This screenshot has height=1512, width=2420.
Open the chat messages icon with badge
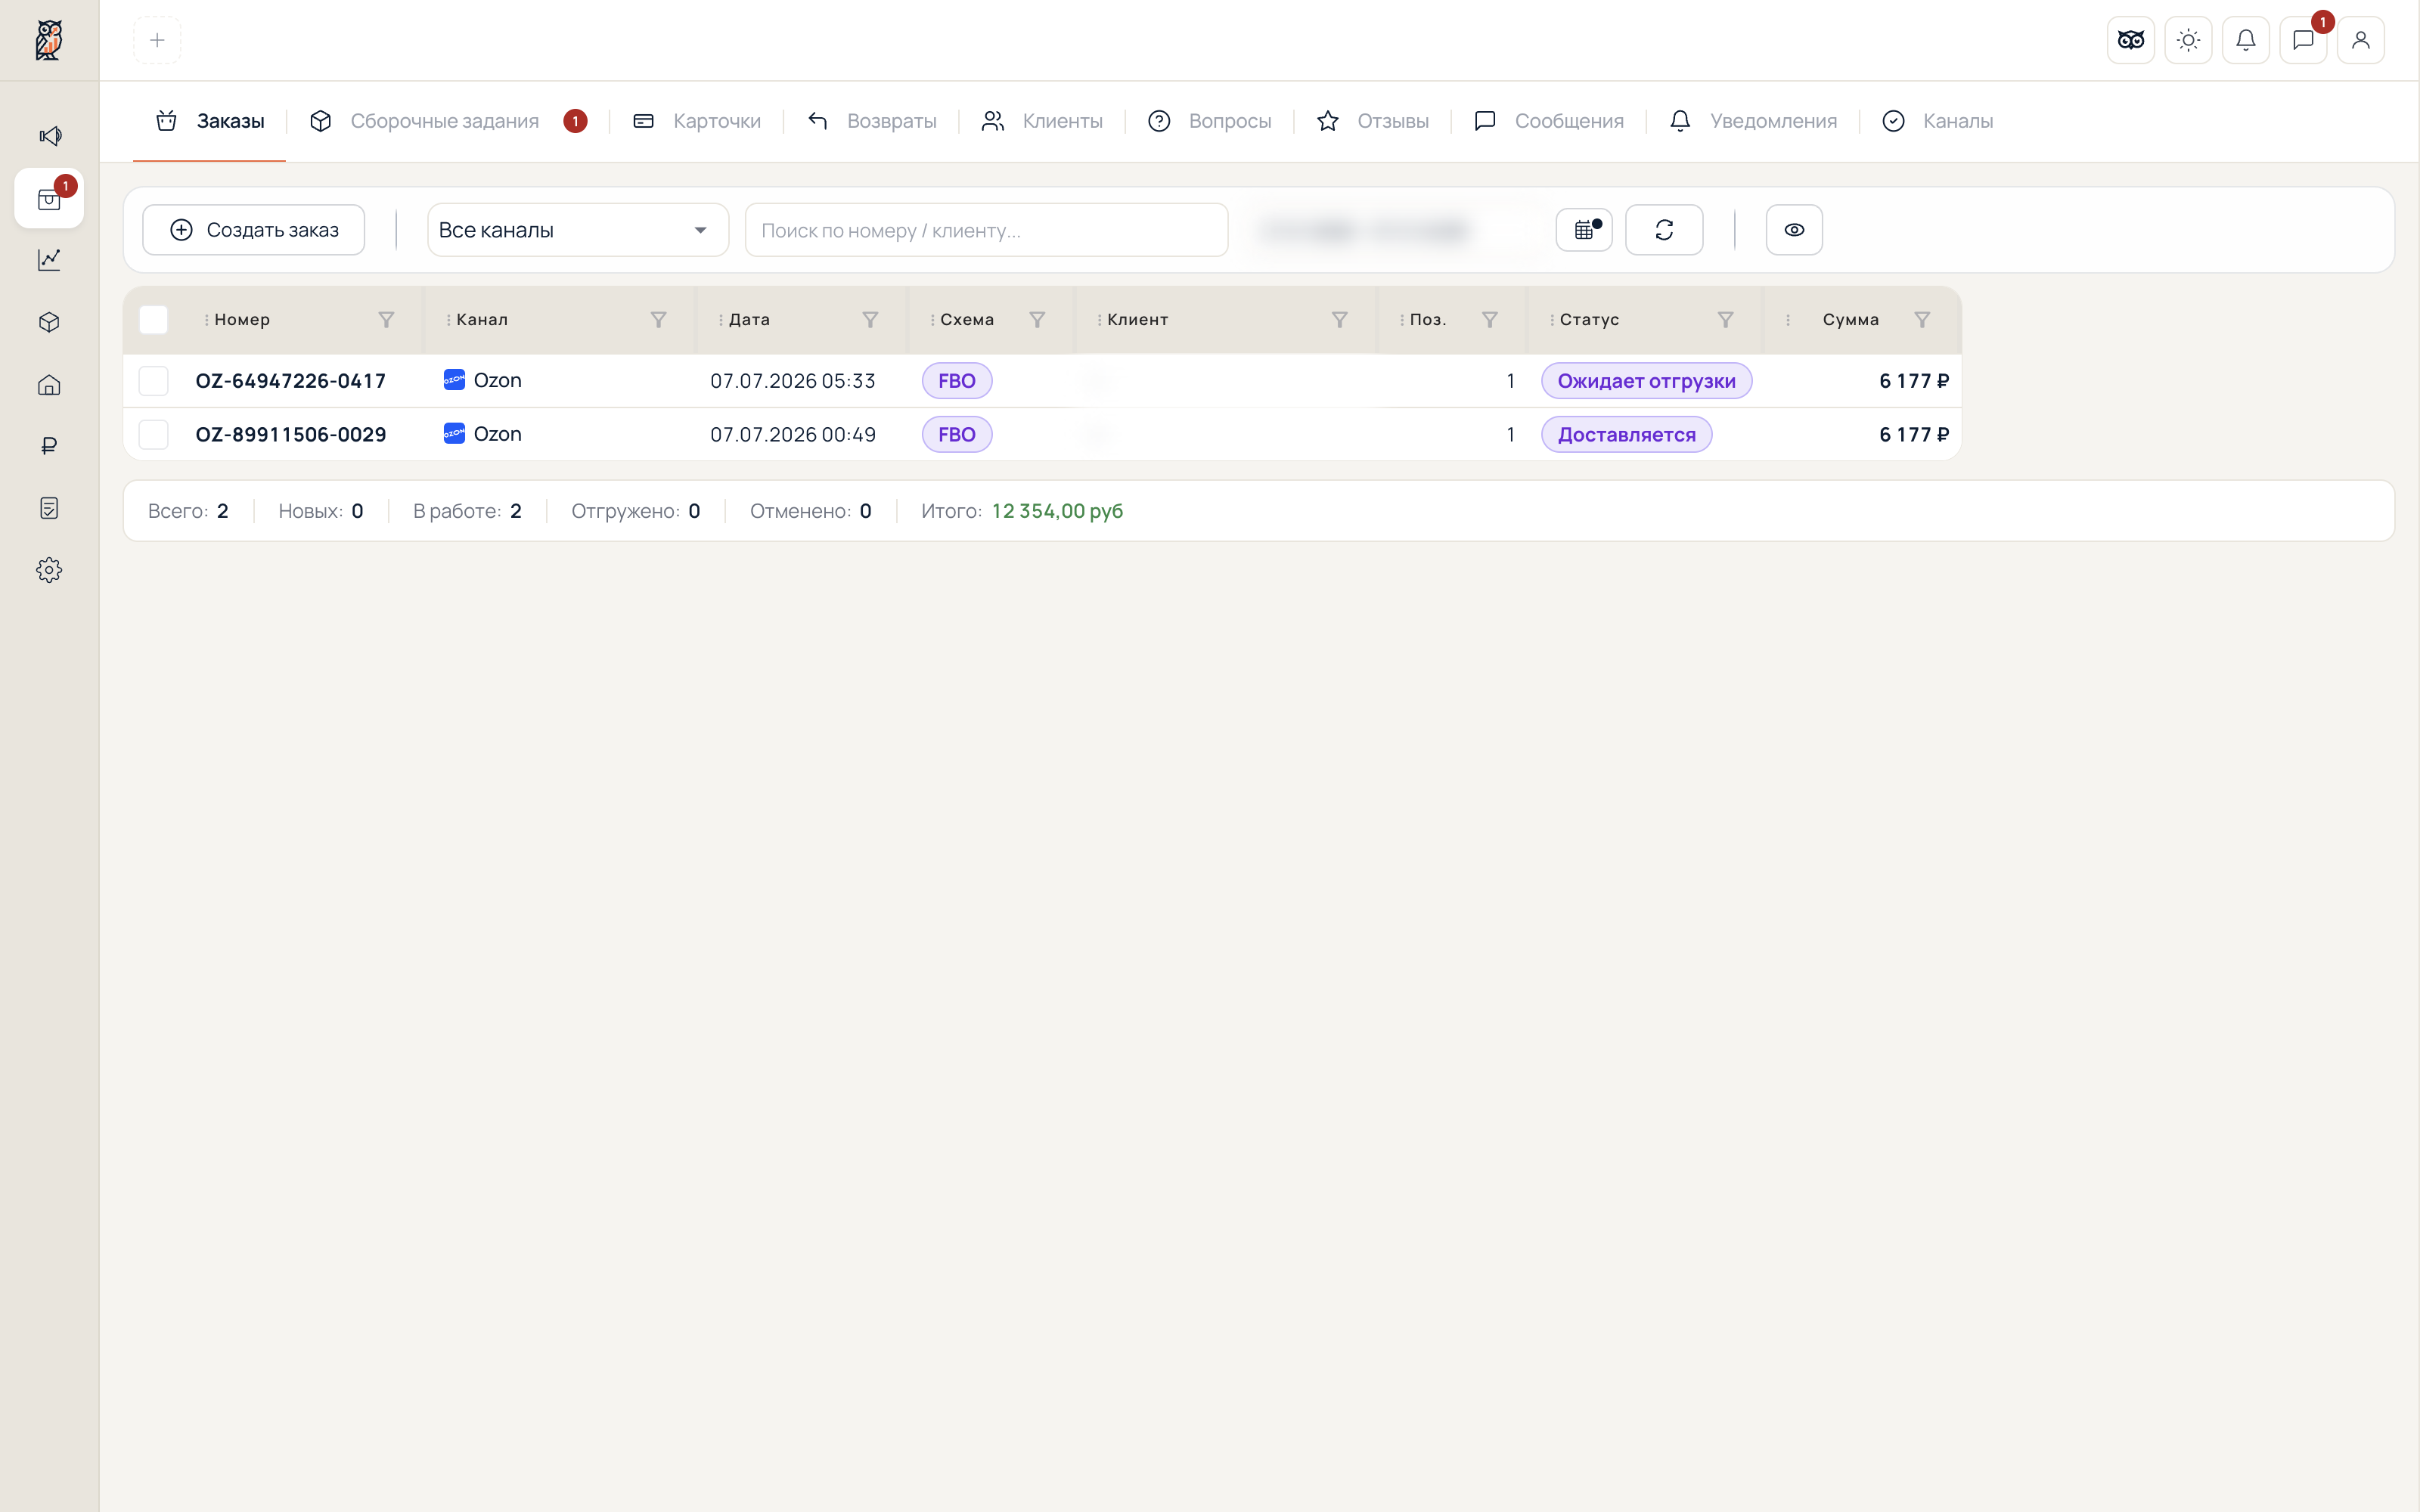2303,40
